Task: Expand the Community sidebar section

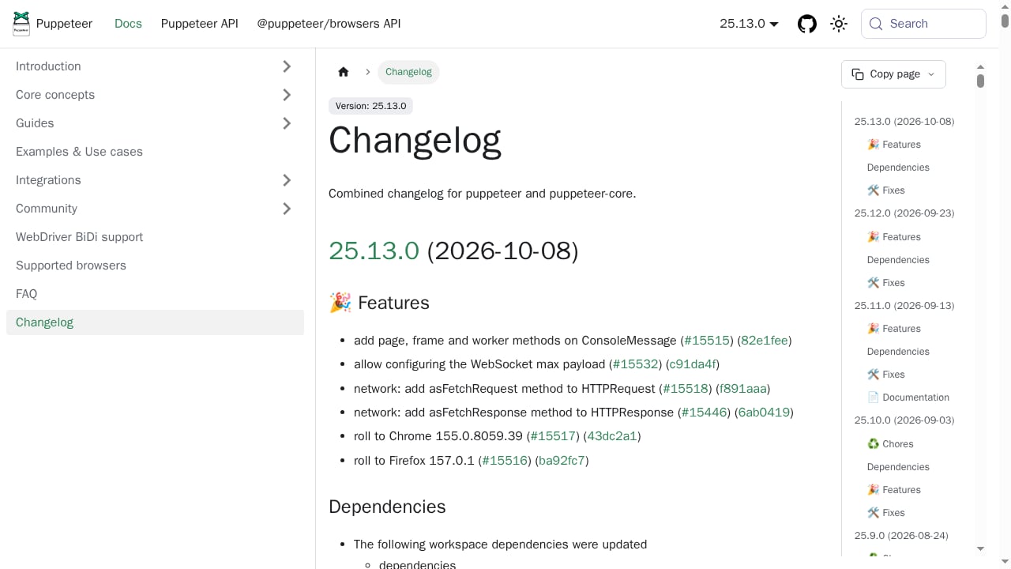Action: (x=287, y=209)
